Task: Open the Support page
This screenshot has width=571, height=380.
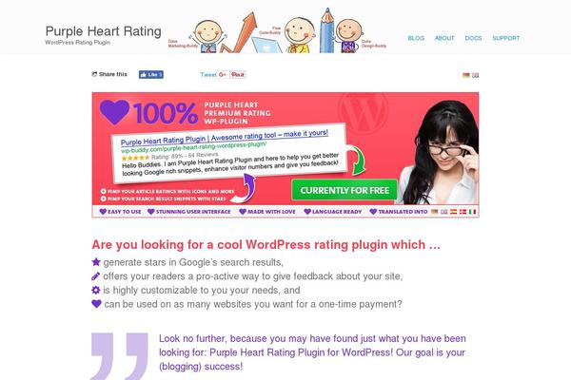Action: [x=506, y=38]
